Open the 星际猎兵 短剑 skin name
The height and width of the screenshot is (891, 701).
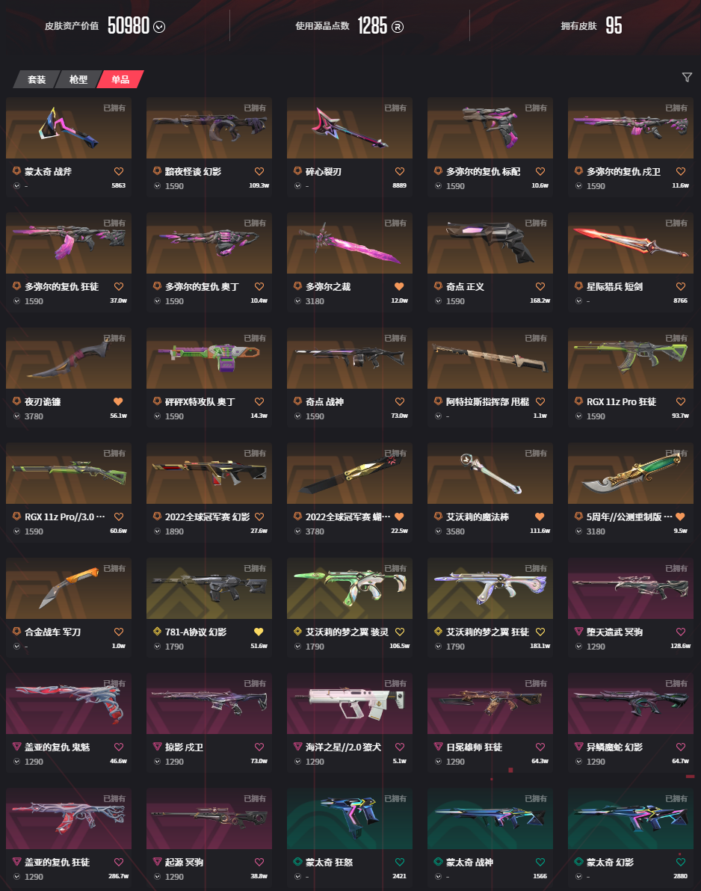point(614,286)
